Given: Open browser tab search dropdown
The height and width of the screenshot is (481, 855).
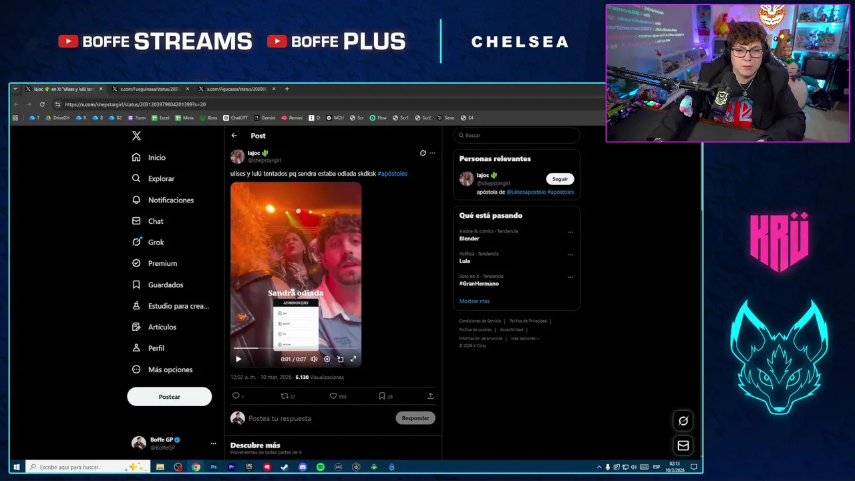Looking at the screenshot, I should [x=15, y=89].
